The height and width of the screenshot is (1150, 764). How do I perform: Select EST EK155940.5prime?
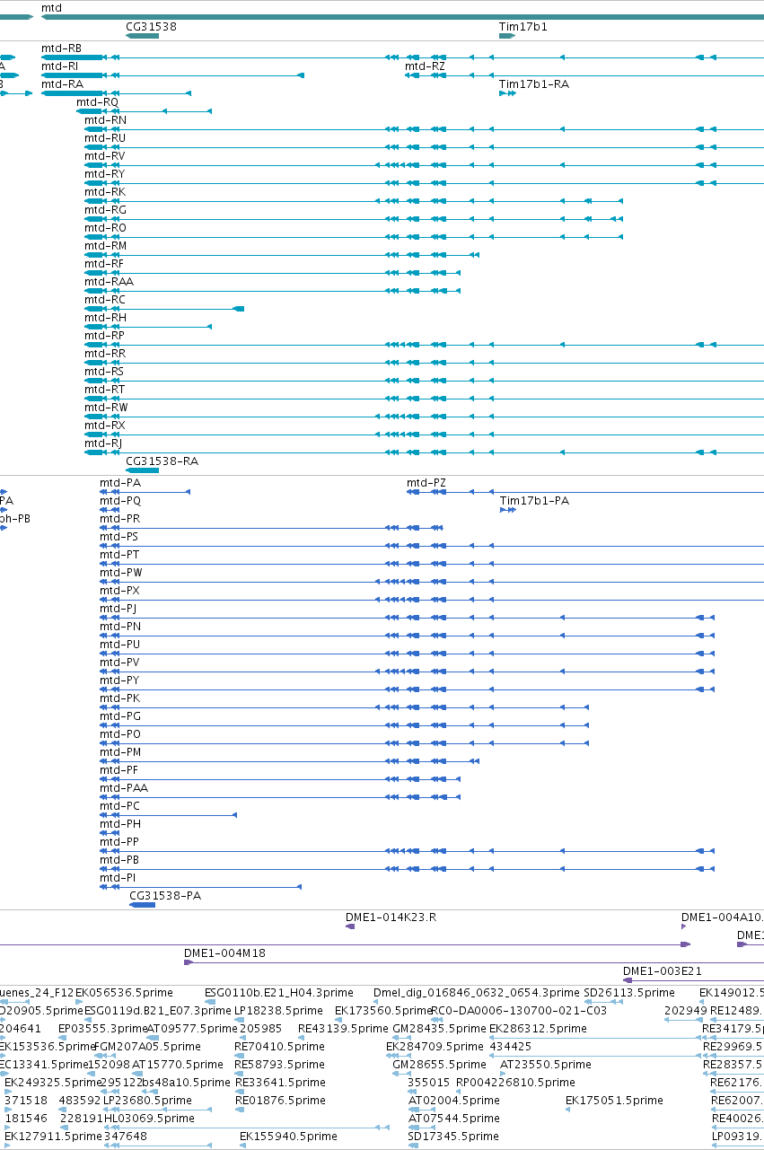coord(288,1136)
